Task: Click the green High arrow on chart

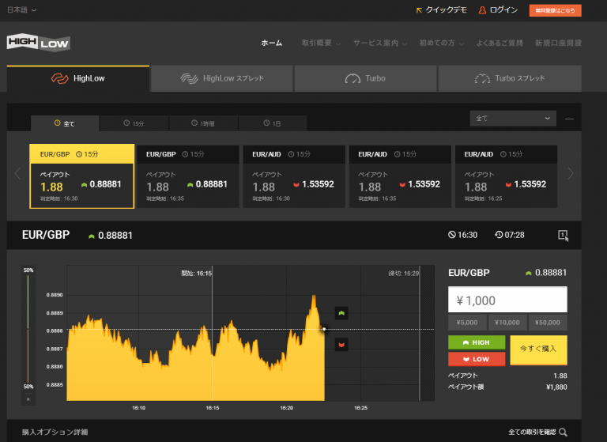Action: [341, 313]
